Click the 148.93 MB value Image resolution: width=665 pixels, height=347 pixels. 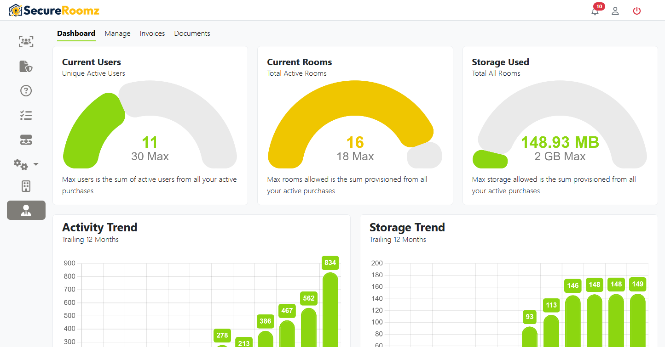pos(560,142)
